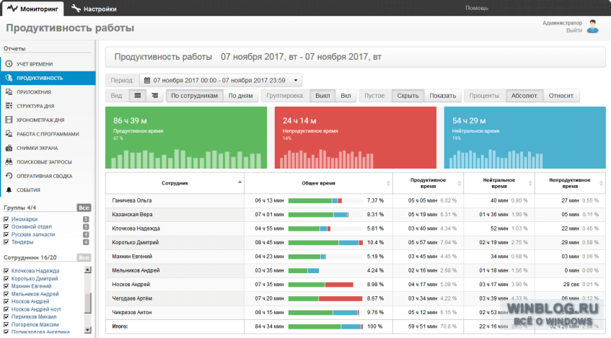The image size is (611, 338).
Task: Turn grouping Вкл
Action: pos(346,95)
